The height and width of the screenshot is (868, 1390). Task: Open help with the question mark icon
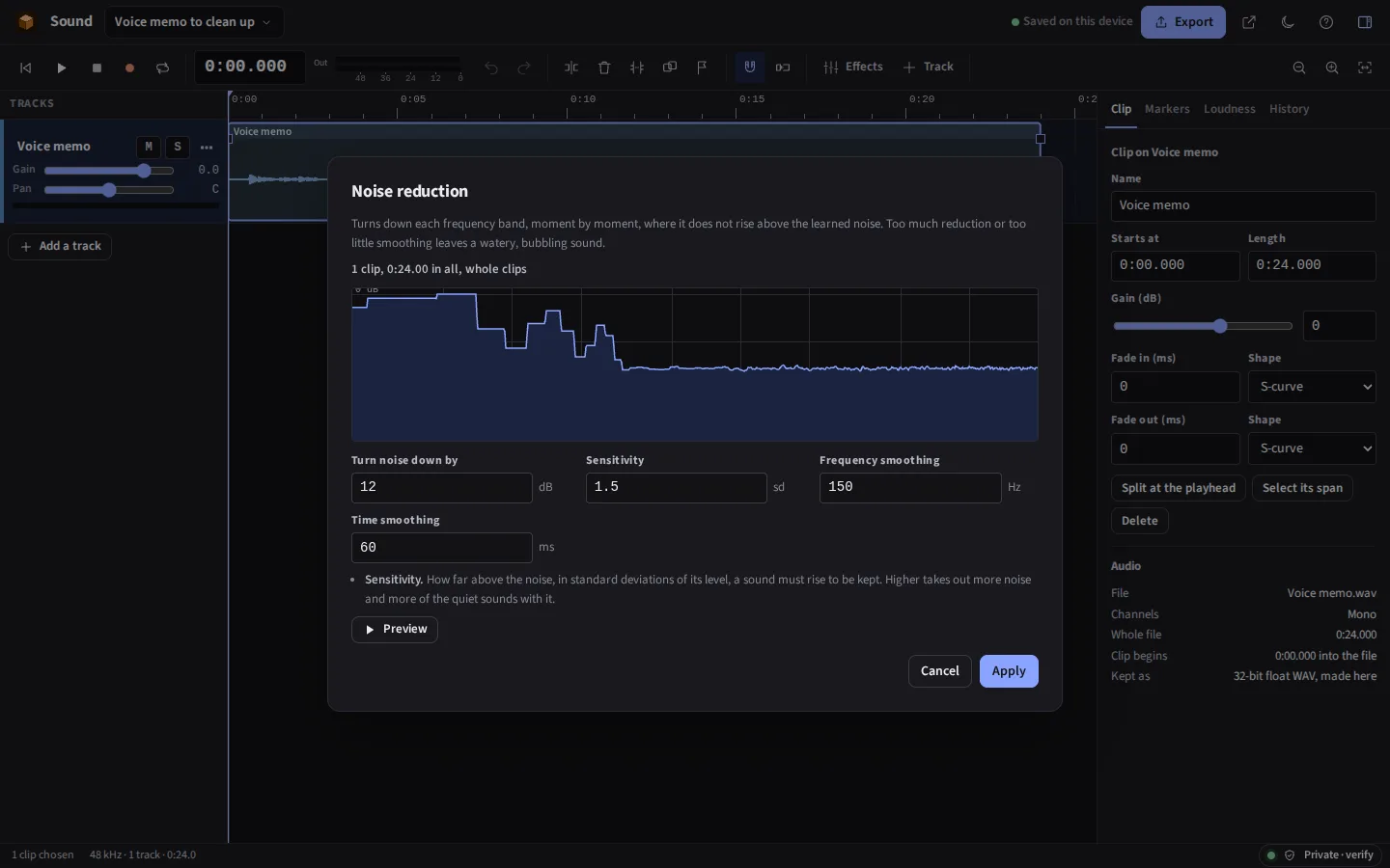click(1326, 22)
